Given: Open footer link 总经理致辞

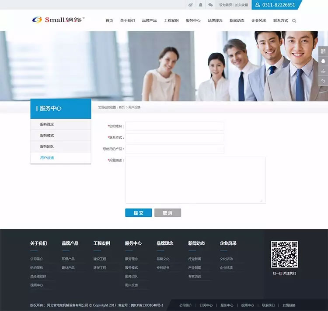Looking at the screenshot, I should (x=38, y=277).
